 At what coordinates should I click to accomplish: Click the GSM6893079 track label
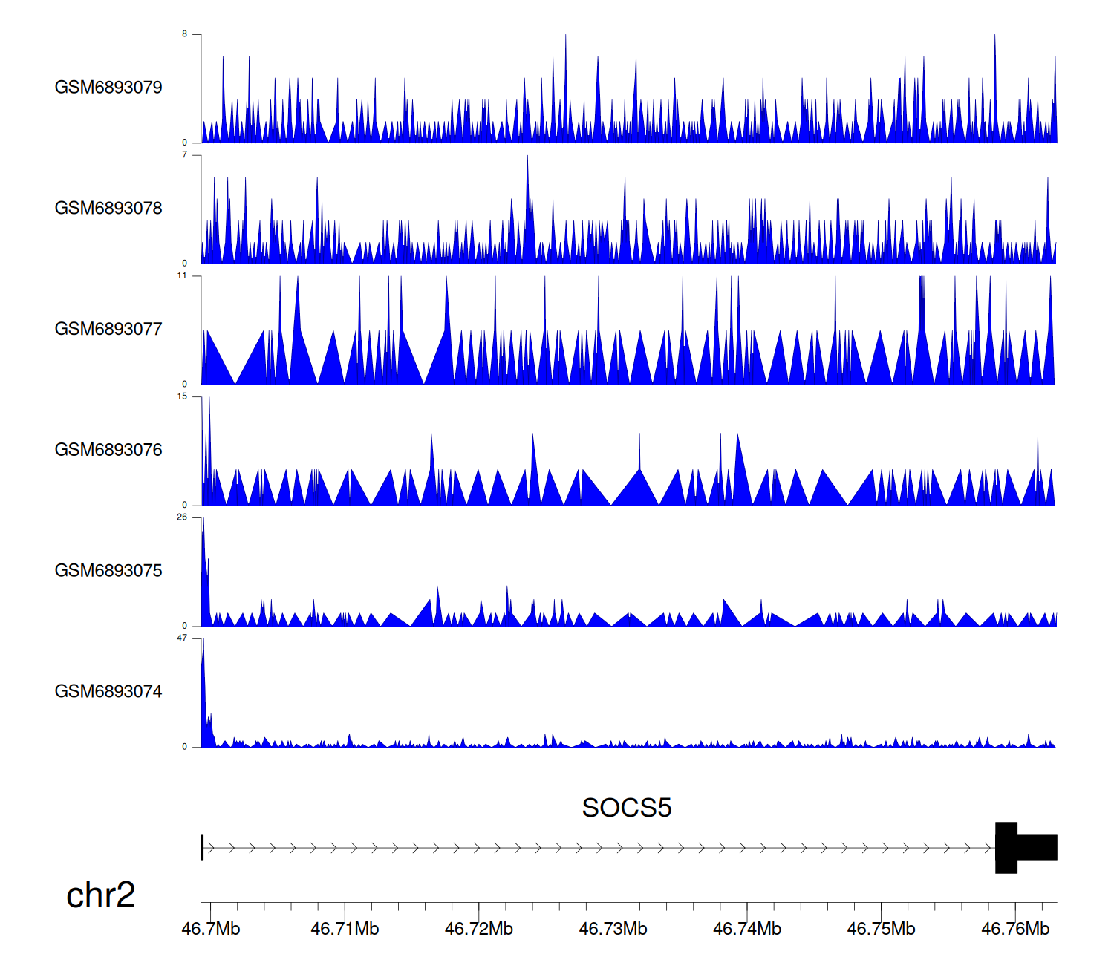(x=108, y=88)
